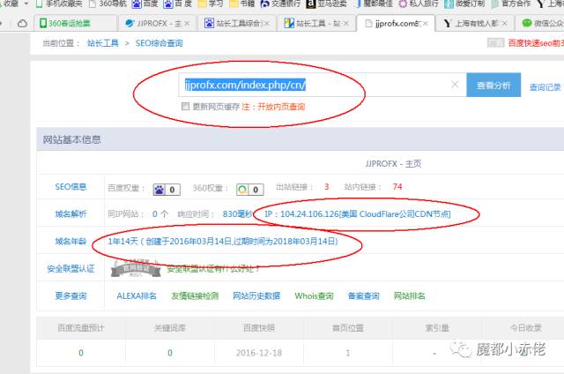Click the IP 104.24.106.126 CloudFlare link
Viewport: 564px width, 374px height.
pos(358,214)
